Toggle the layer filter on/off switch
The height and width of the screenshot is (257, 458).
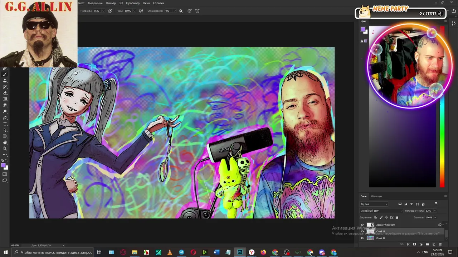point(436,204)
